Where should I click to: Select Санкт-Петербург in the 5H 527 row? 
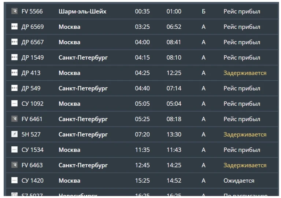click(83, 135)
